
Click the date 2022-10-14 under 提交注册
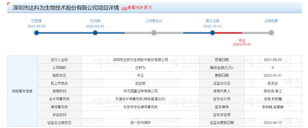click(212, 26)
